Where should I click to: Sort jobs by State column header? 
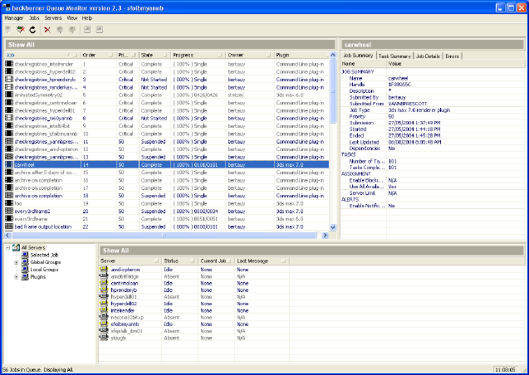point(148,55)
